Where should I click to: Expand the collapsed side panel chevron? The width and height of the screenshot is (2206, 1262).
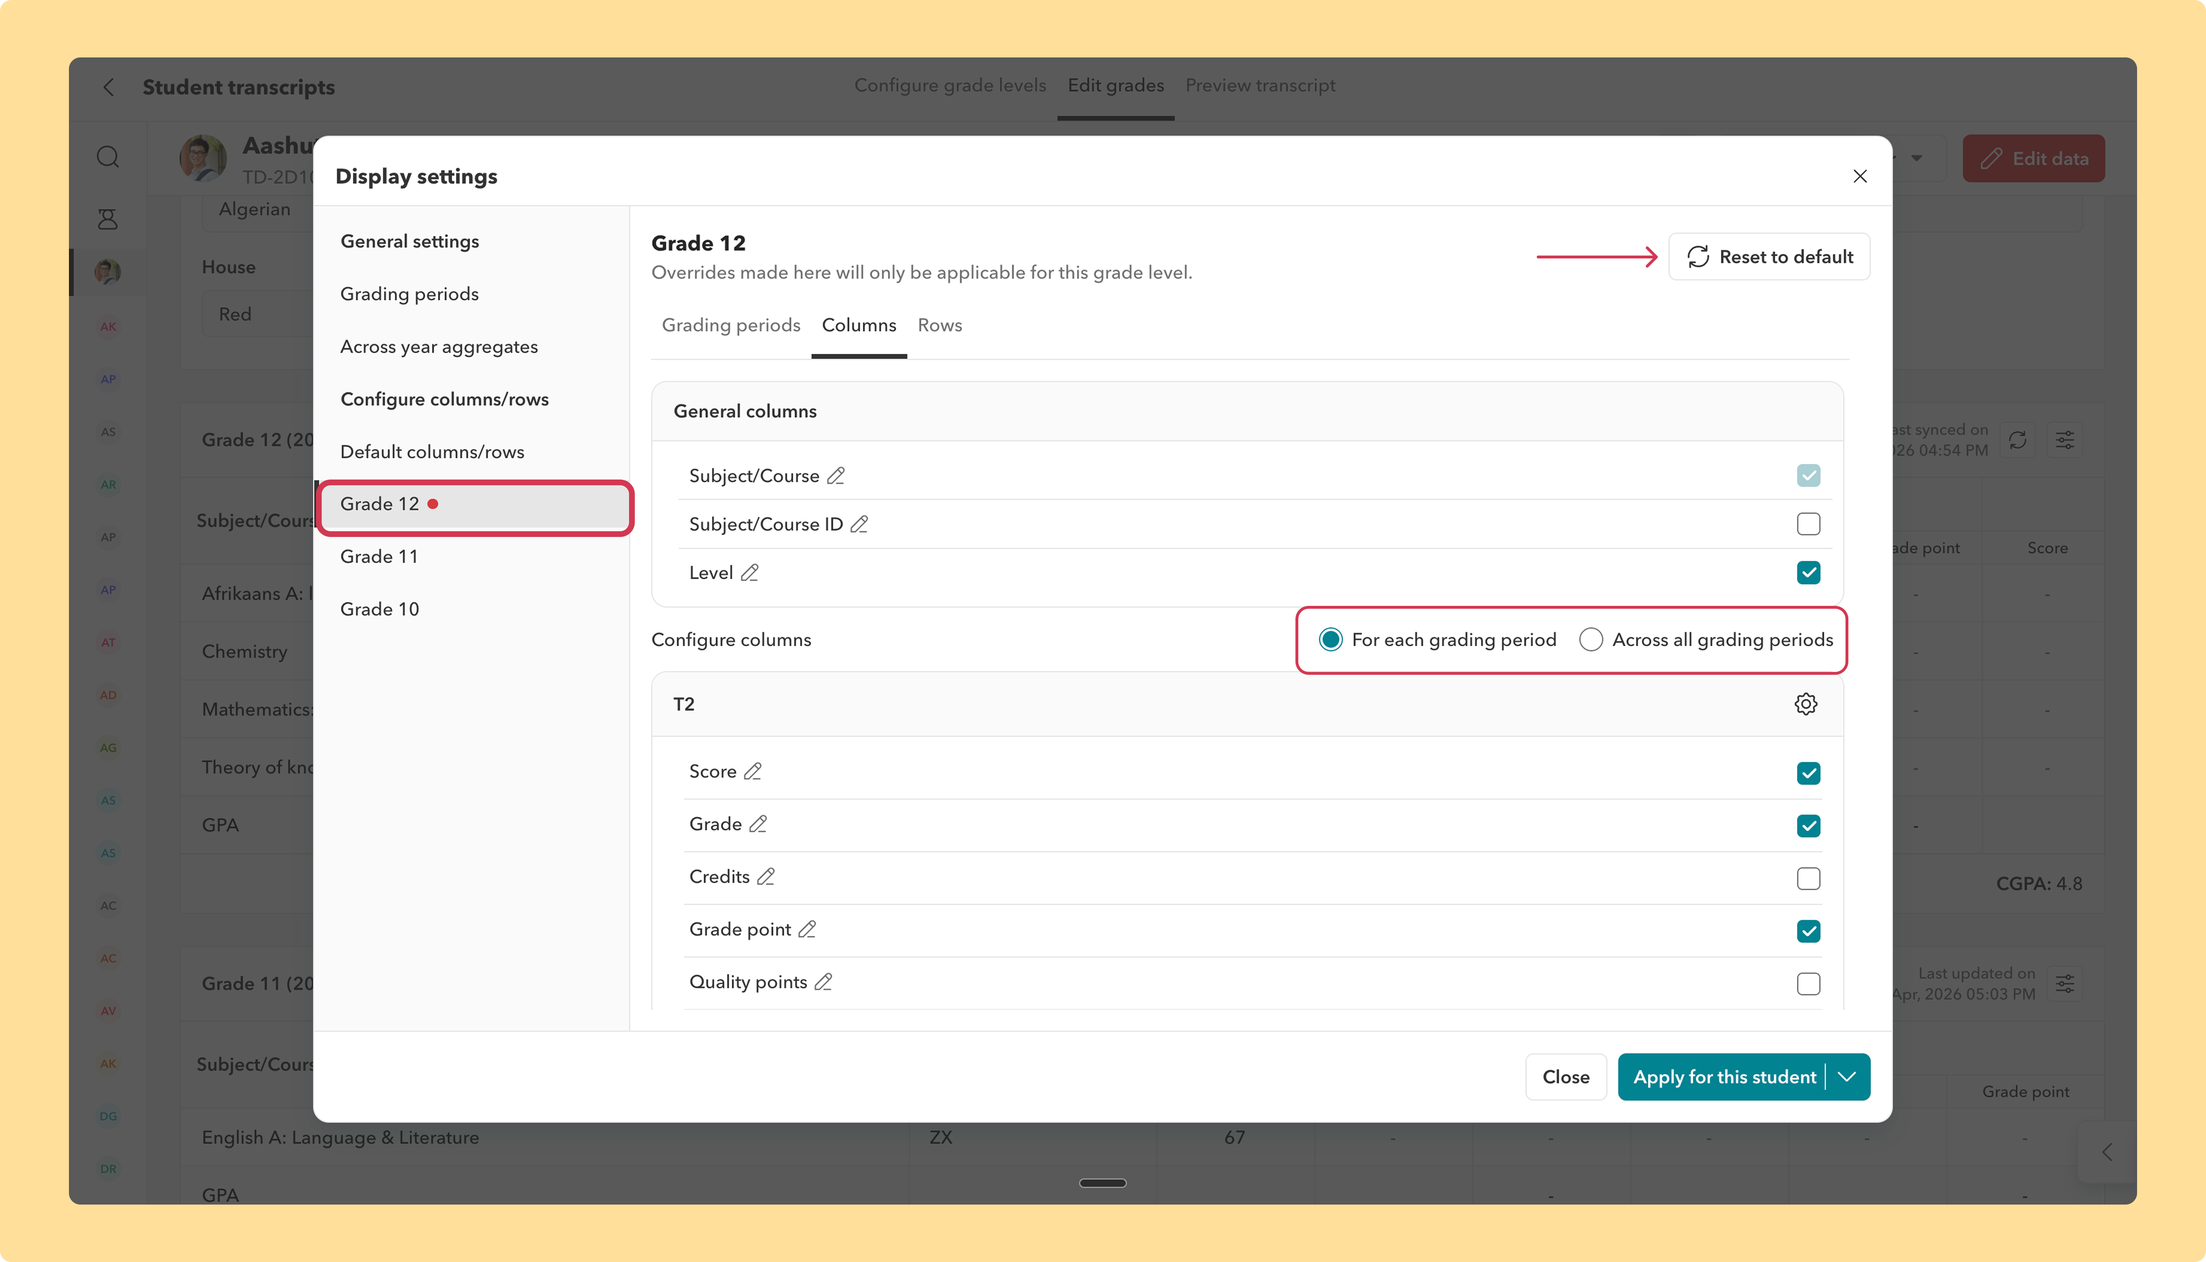(2107, 1152)
